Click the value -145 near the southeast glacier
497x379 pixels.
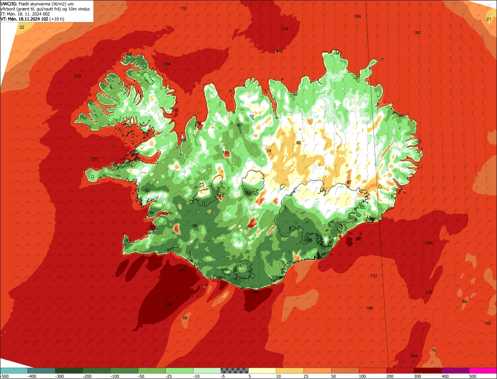(x=308, y=240)
